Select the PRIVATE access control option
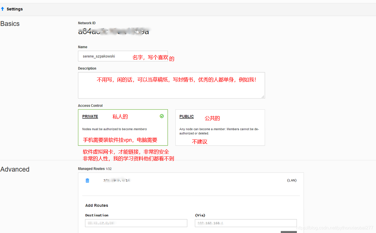 pyautogui.click(x=123, y=127)
